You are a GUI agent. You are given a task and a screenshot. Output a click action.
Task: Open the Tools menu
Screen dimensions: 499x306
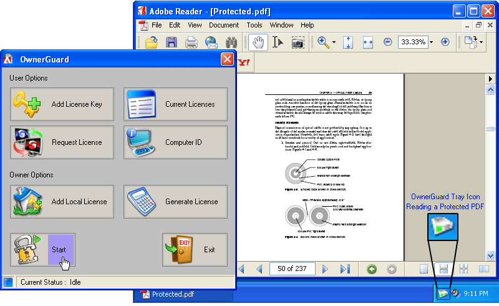click(254, 25)
